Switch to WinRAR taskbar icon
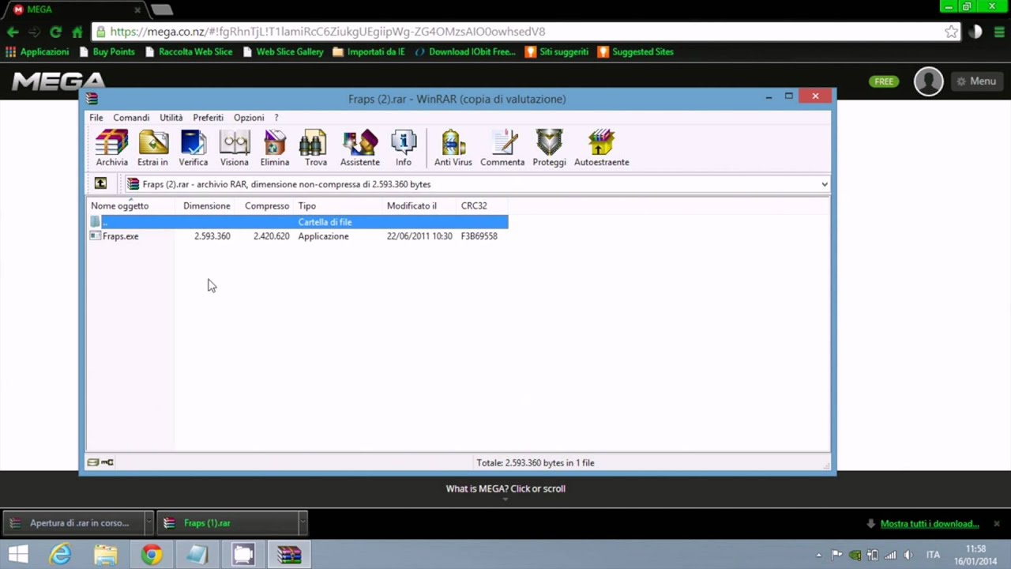This screenshot has height=569, width=1011. pyautogui.click(x=289, y=555)
